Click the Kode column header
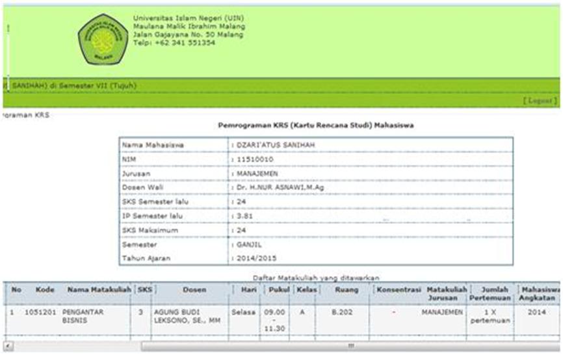 [x=44, y=289]
